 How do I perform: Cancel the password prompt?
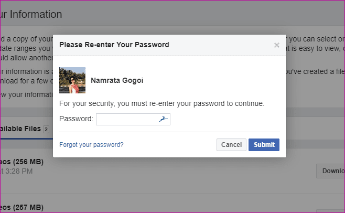coord(231,145)
